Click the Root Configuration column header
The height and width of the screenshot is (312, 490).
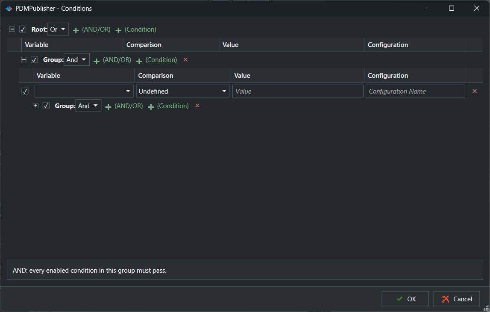(415, 45)
